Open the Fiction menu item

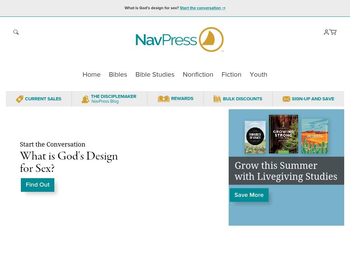point(231,74)
